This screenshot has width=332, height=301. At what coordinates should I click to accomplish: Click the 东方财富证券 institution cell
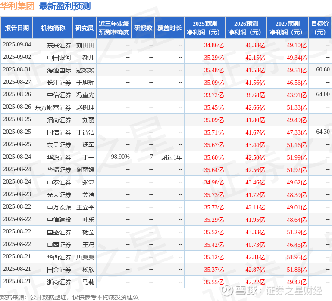[53, 107]
